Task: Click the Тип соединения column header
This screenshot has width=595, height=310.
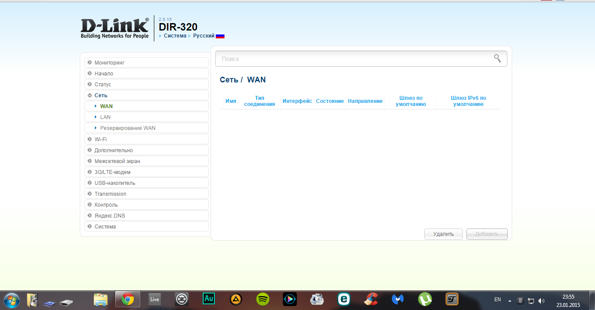Action: [259, 101]
